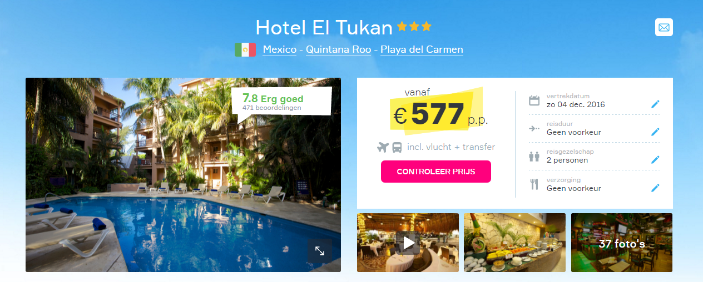Play the restaurant video thumbnail
703x282 pixels.
pyautogui.click(x=408, y=243)
